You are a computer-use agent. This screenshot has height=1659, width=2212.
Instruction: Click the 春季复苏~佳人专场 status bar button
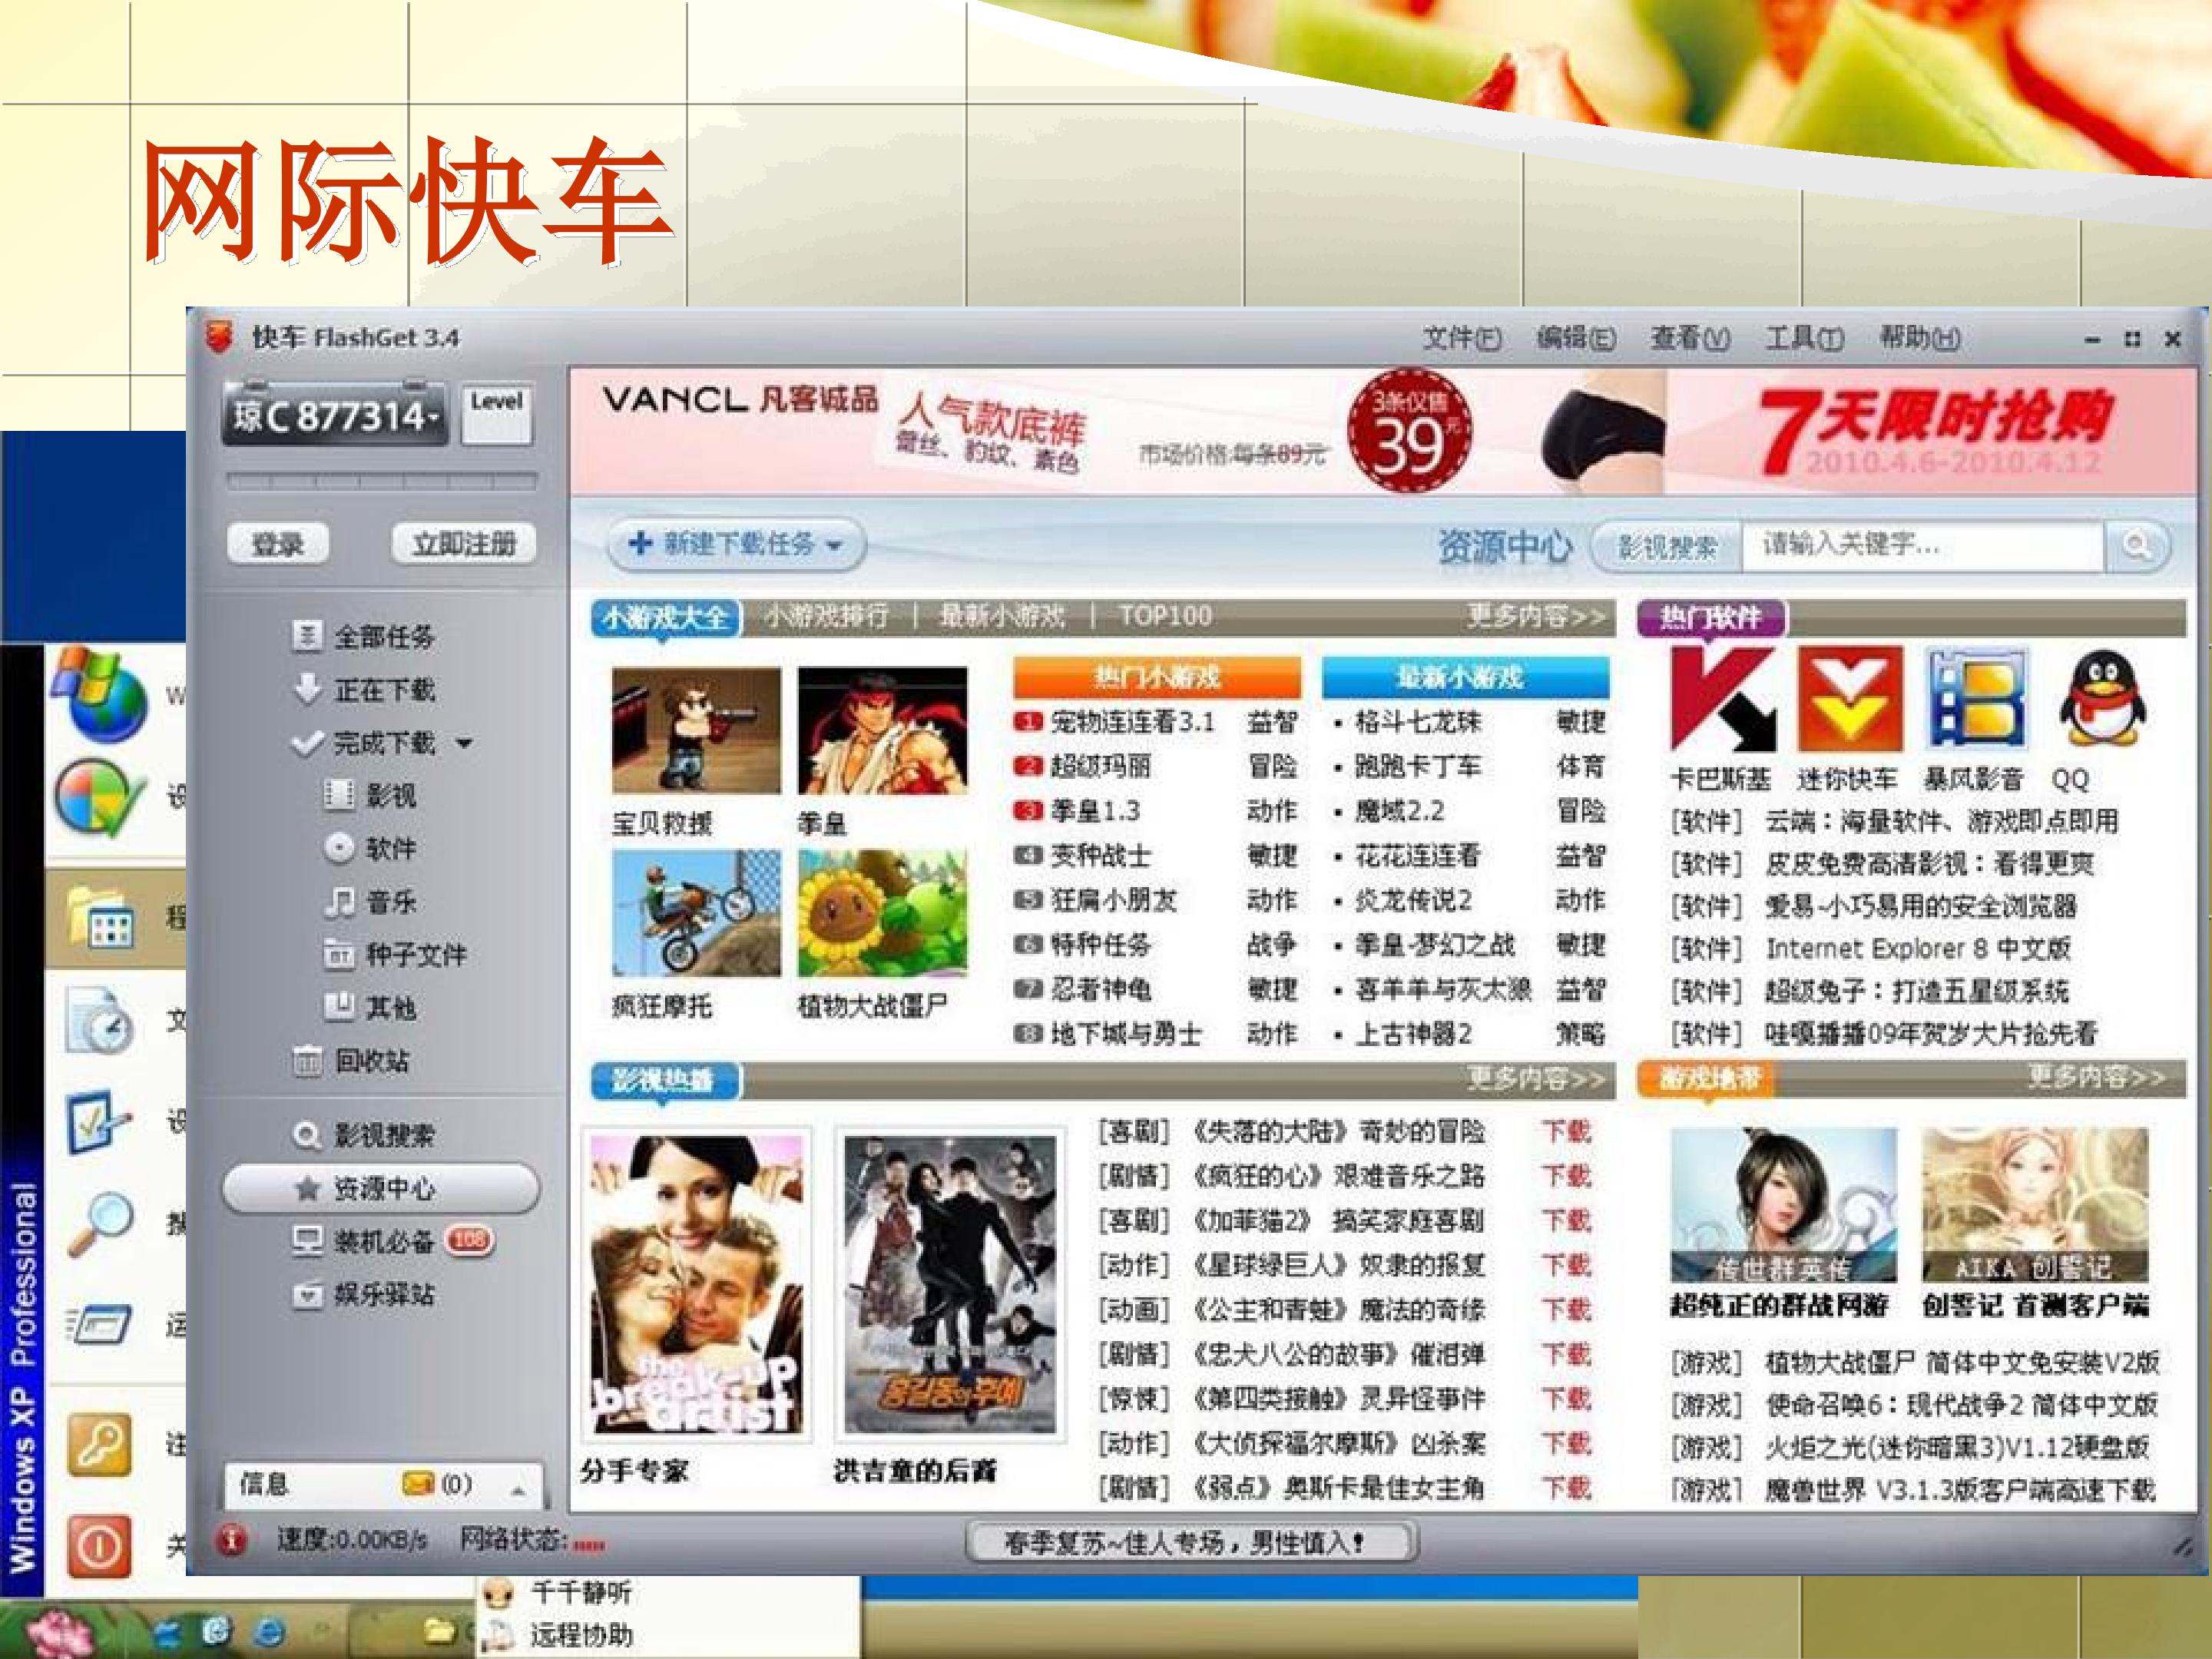coord(1191,1542)
